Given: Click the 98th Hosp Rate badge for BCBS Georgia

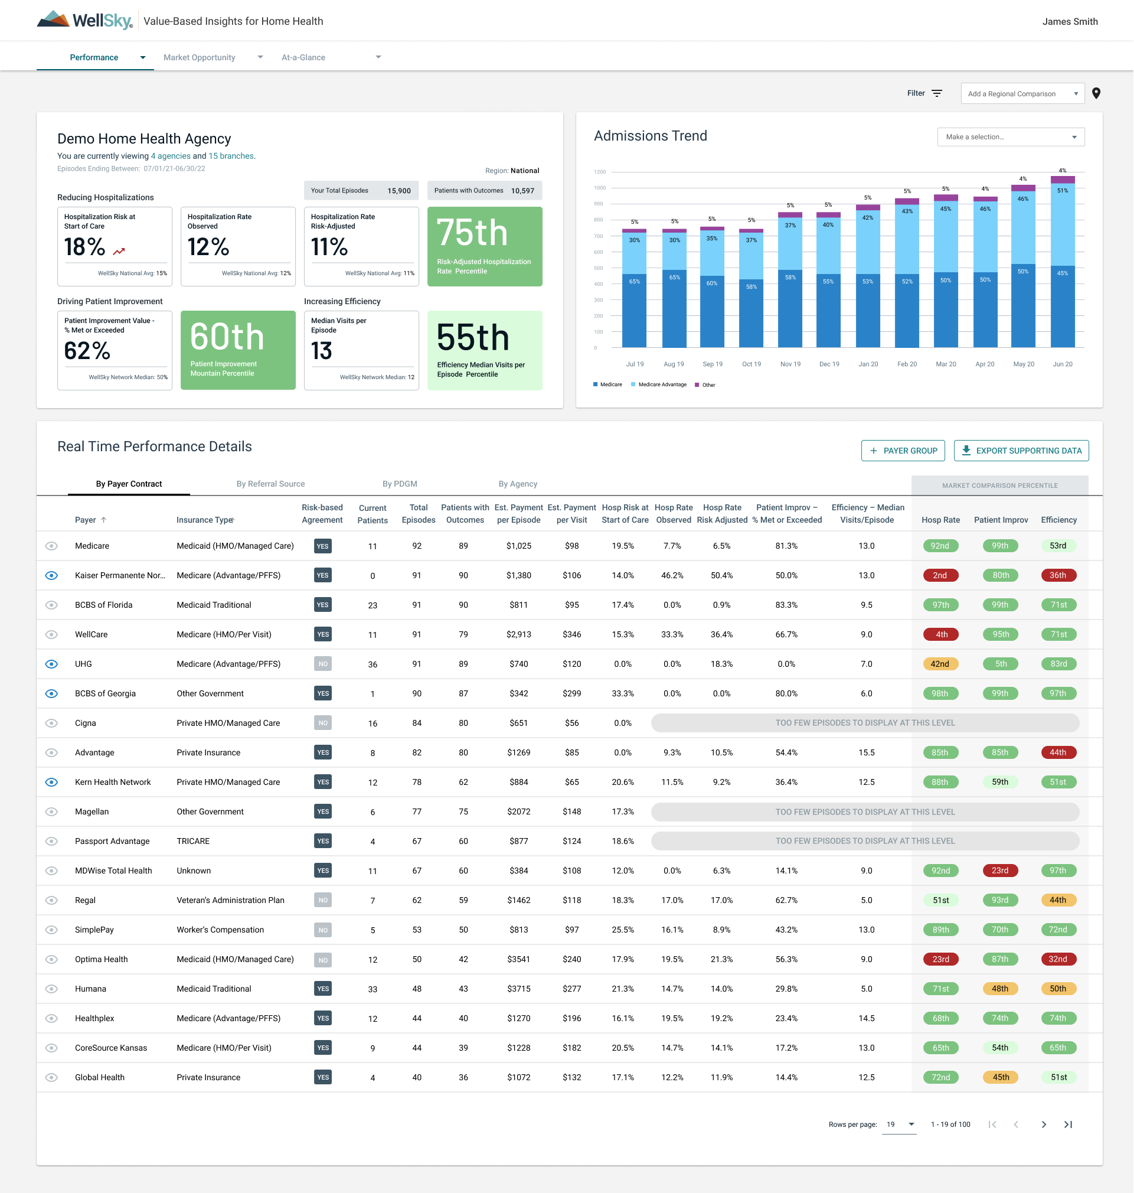Looking at the screenshot, I should 940,693.
